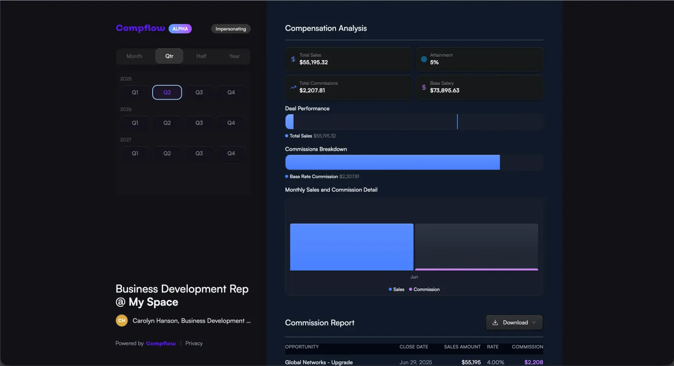Click the Total Sales value $55,195.32 card
Image resolution: width=674 pixels, height=366 pixels.
pos(349,59)
